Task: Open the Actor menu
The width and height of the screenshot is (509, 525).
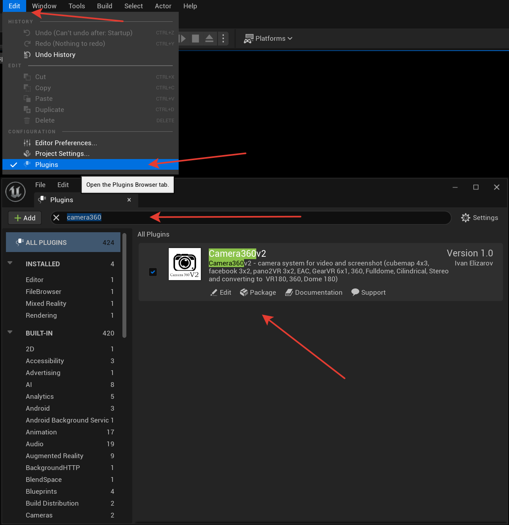Action: pyautogui.click(x=163, y=6)
